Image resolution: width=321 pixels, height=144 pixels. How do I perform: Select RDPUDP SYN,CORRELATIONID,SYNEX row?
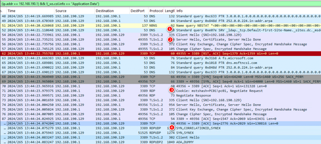point(160,128)
